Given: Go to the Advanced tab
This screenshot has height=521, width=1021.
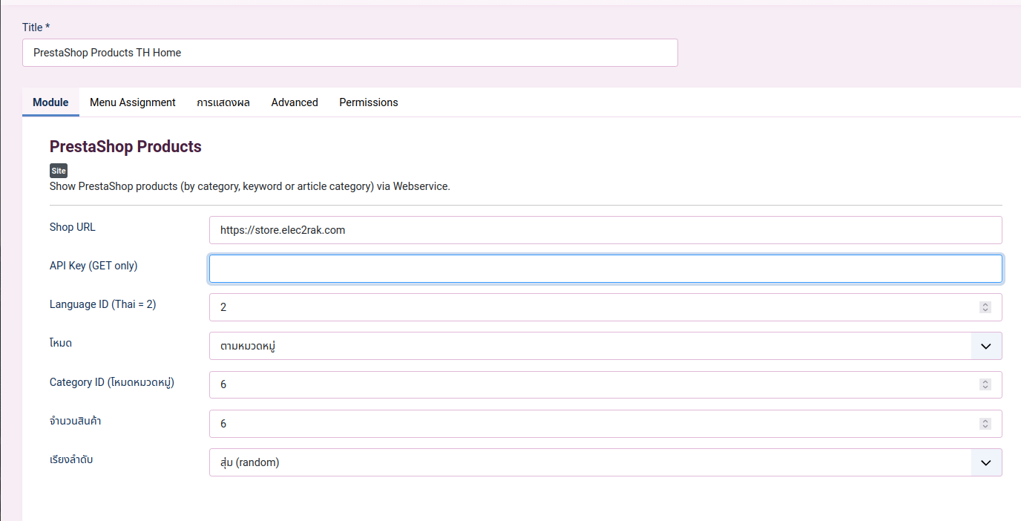Looking at the screenshot, I should [295, 102].
